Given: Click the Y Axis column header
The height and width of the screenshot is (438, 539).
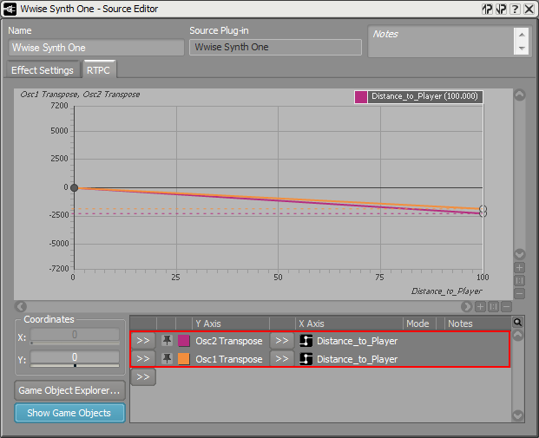Looking at the screenshot, I should 231,324.
